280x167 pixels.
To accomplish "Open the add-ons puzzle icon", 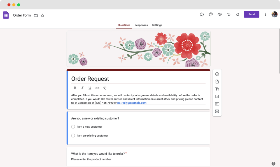I will [202, 14].
